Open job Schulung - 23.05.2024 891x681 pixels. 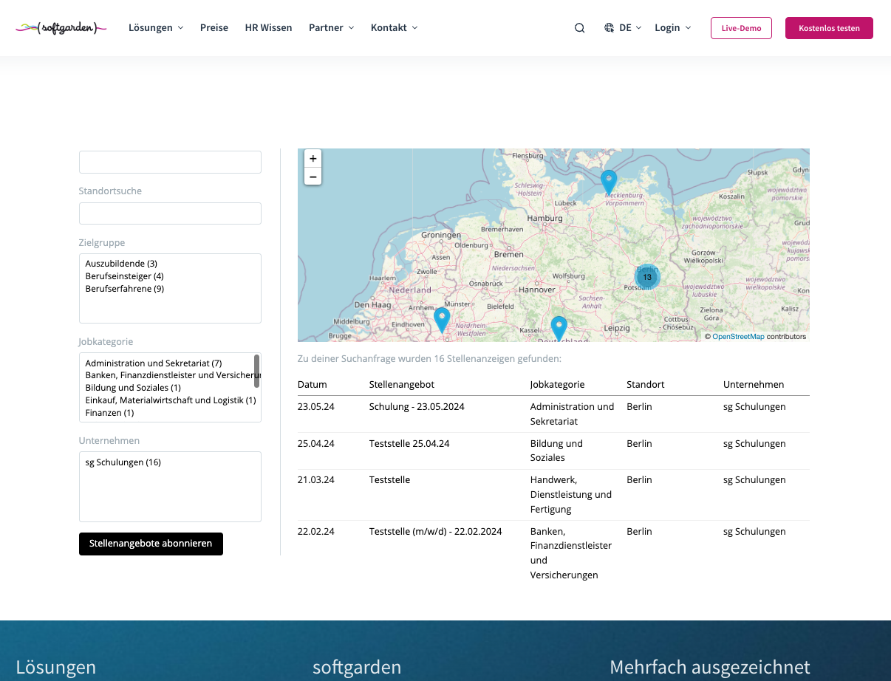pyautogui.click(x=417, y=407)
